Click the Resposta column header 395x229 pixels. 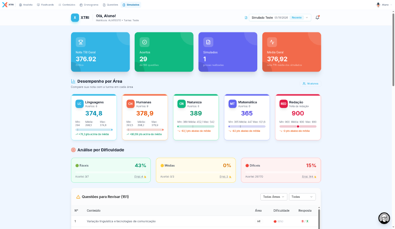305,210
